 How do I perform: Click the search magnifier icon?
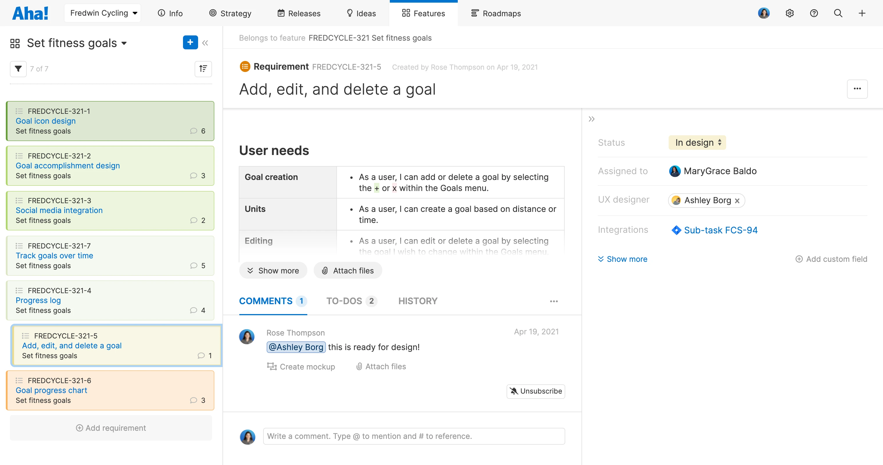(838, 13)
